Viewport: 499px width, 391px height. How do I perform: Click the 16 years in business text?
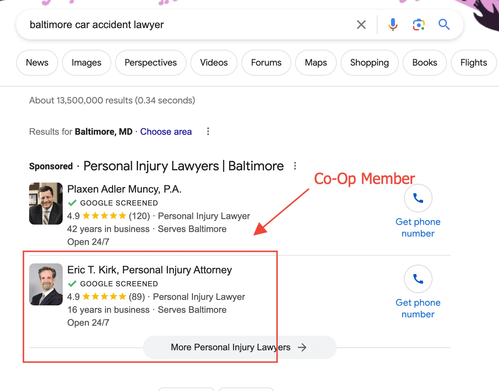108,310
